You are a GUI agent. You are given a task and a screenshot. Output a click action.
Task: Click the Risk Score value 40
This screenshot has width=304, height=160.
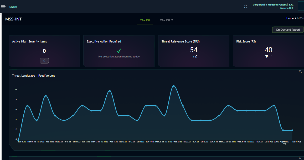tap(268, 50)
